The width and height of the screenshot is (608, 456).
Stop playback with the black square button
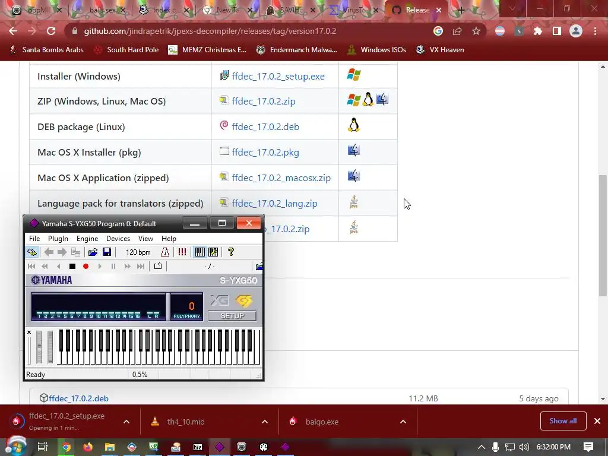tap(72, 267)
